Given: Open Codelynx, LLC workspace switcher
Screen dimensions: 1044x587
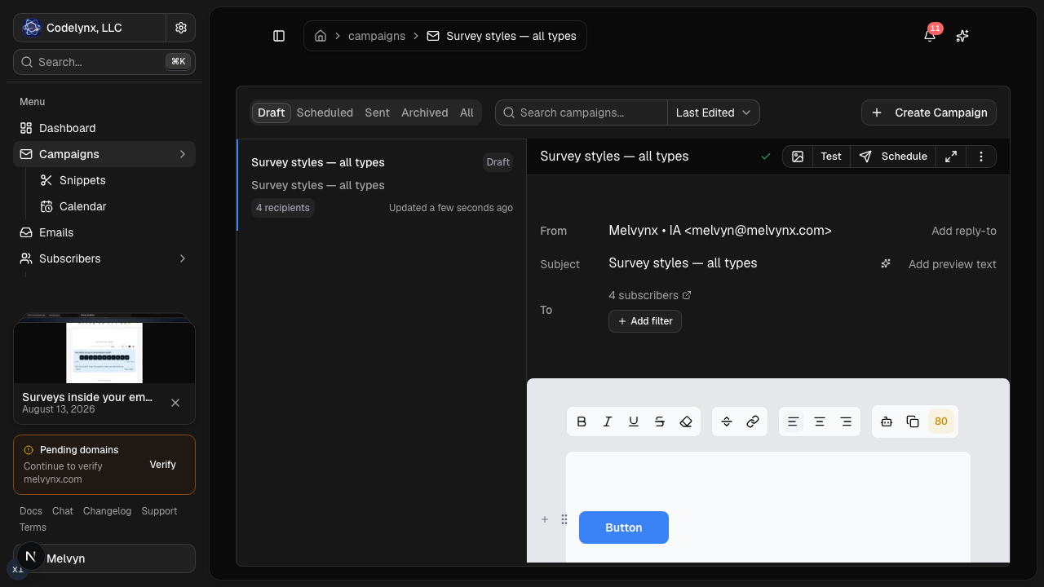Looking at the screenshot, I should [90, 28].
